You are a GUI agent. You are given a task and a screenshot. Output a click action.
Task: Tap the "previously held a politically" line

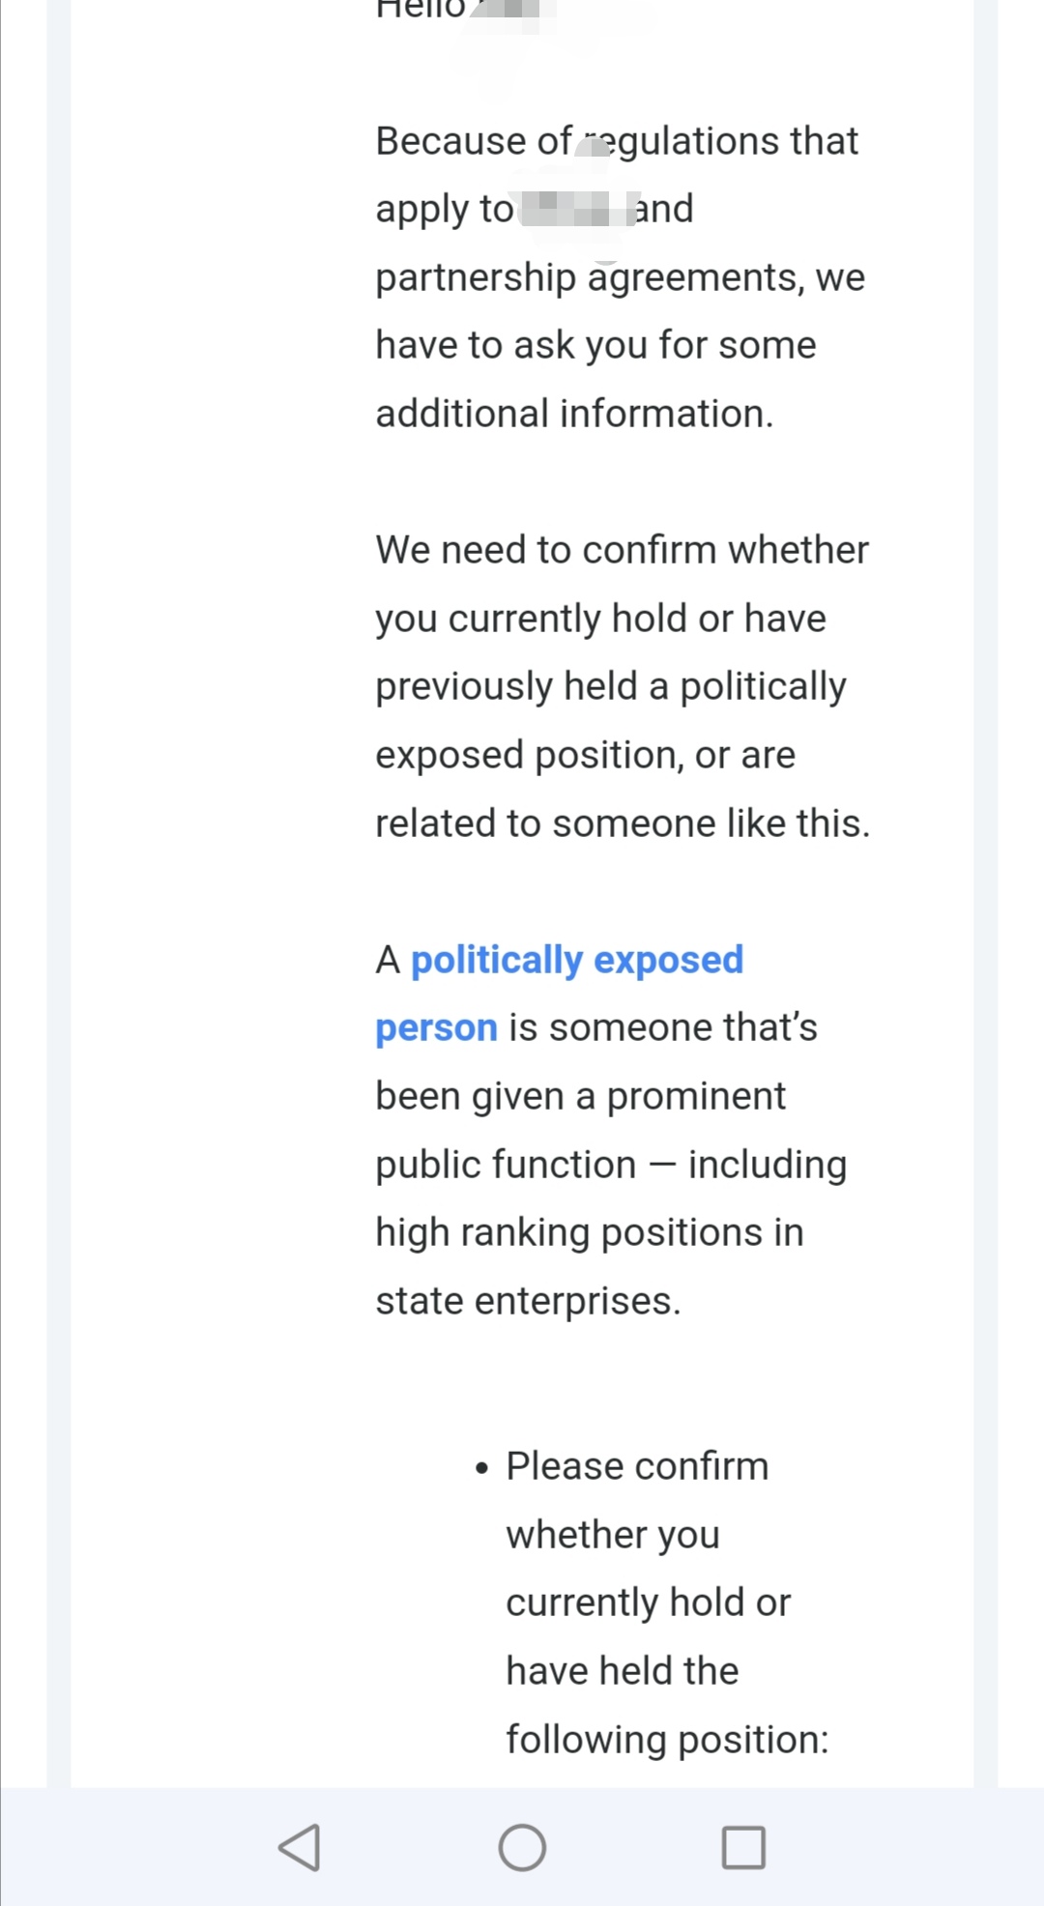click(610, 686)
